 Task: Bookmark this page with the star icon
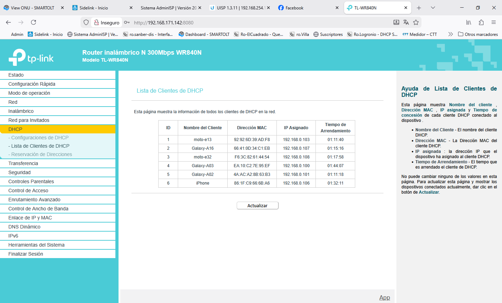click(416, 22)
